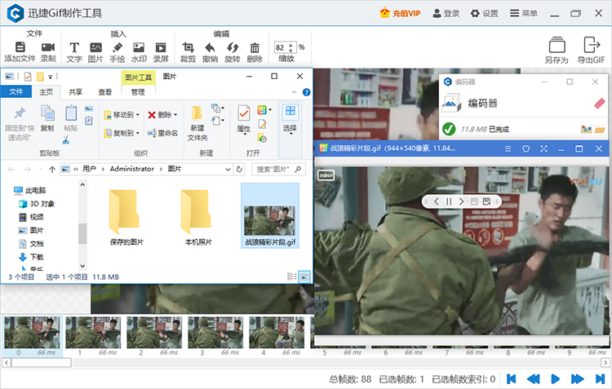The height and width of the screenshot is (389, 612).
Task: Switch Explorer to details view icon
Action: tap(291, 276)
